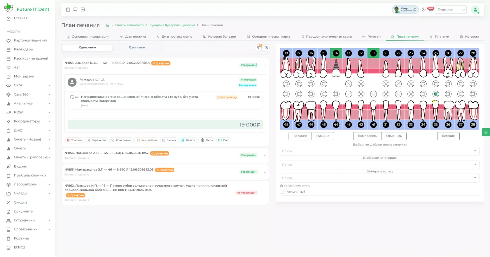Open the Выберите категорию dropdown
Image resolution: width=490 pixels, height=257 pixels.
pos(379,165)
